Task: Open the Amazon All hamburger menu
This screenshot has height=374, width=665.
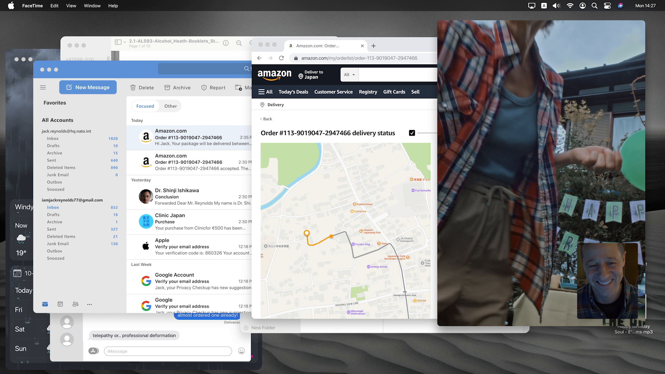Action: pyautogui.click(x=265, y=92)
